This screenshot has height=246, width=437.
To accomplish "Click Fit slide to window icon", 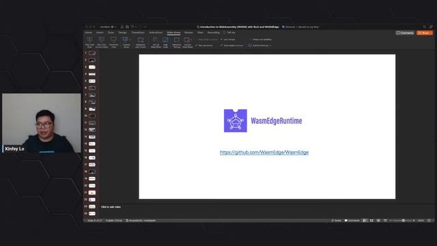I will tap(429, 221).
